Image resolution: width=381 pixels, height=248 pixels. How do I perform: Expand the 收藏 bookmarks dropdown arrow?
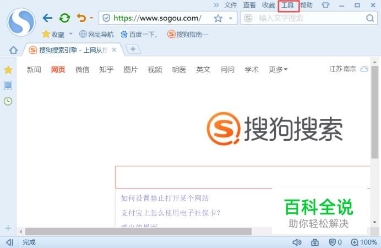point(70,34)
